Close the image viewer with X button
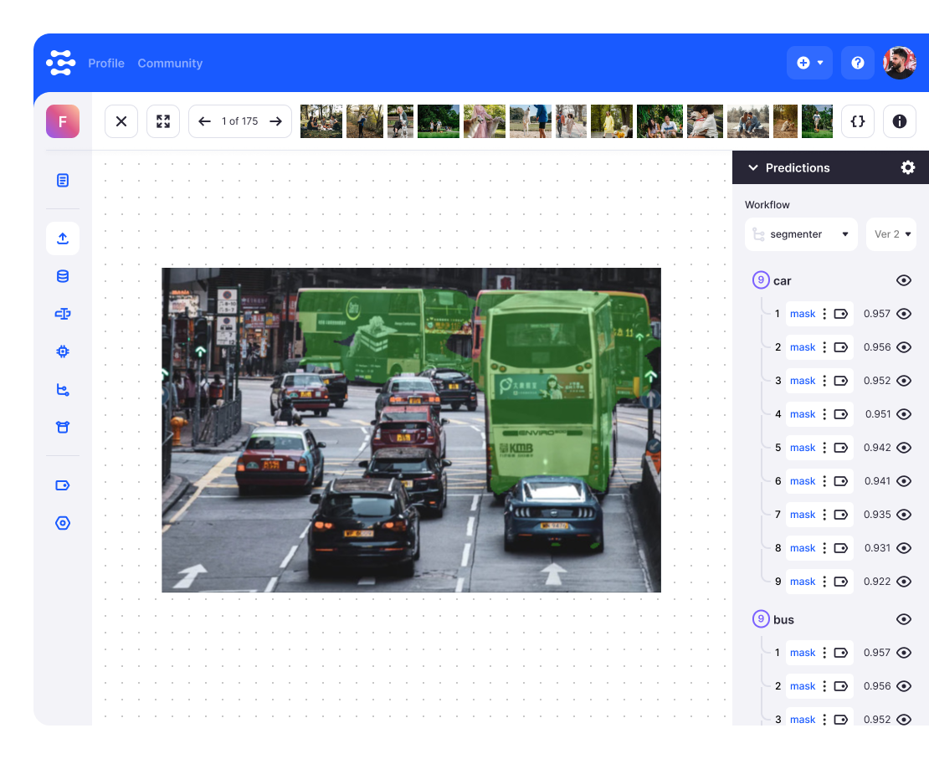Screen dimensions: 929x759 click(121, 121)
